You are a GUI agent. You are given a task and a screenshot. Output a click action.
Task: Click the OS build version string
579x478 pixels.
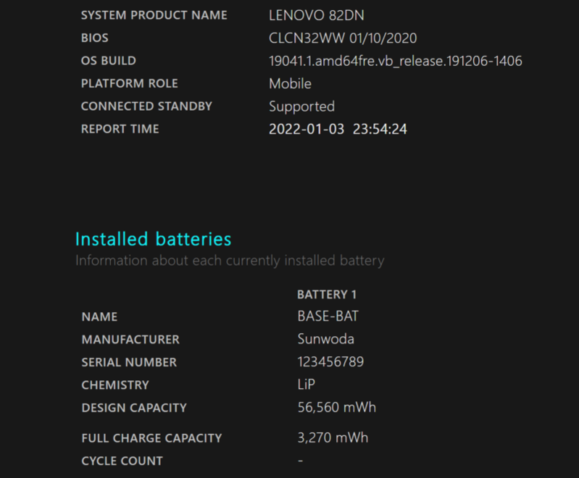click(395, 61)
